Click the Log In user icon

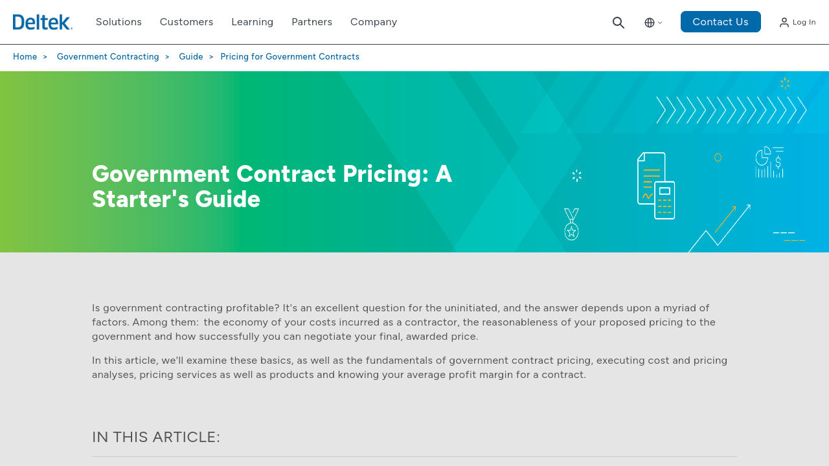pos(784,23)
